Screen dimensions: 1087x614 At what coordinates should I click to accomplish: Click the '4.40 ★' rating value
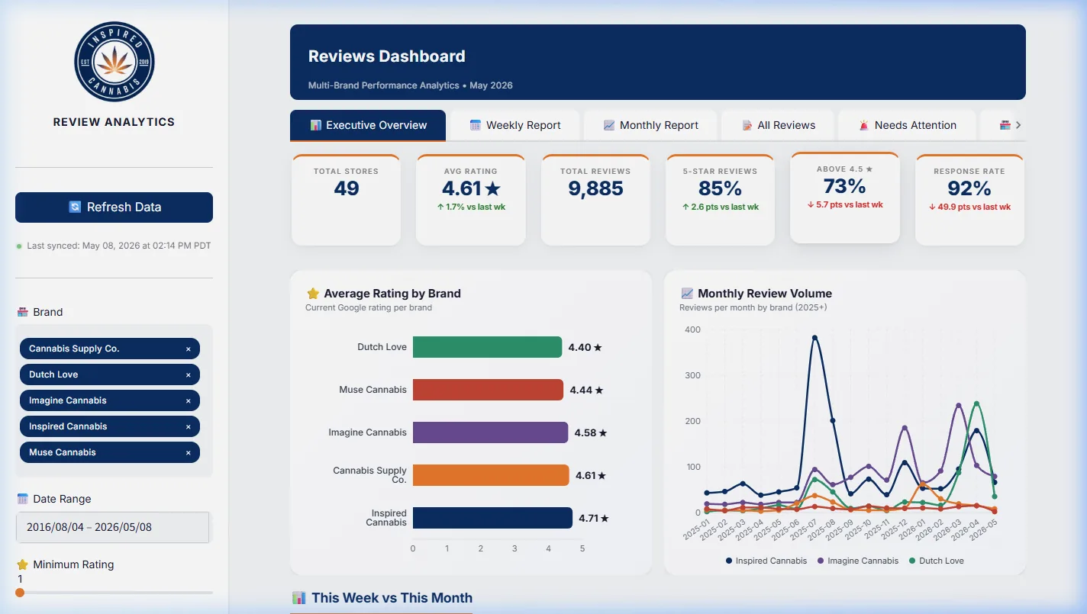[585, 348]
